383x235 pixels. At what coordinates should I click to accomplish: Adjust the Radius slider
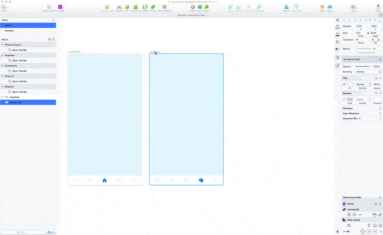pos(363,49)
